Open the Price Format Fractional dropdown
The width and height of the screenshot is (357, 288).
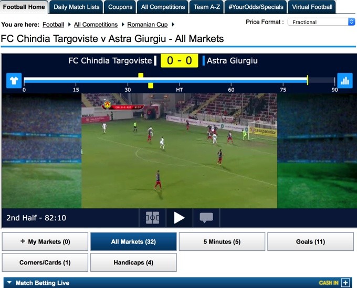(321, 22)
